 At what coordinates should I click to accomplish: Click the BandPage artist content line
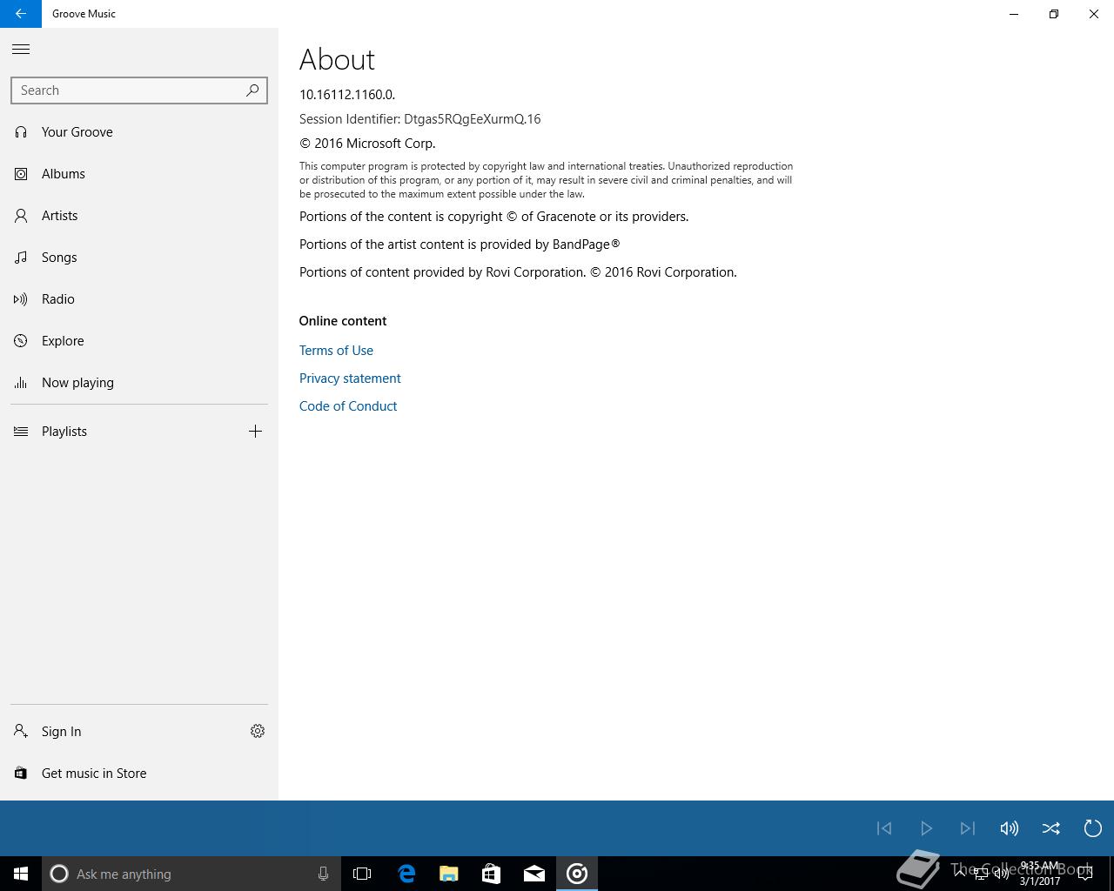pos(460,245)
